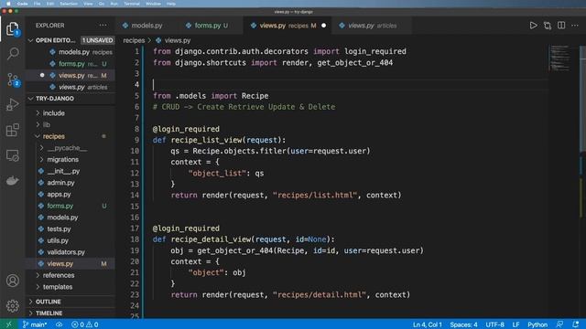Image resolution: width=586 pixels, height=329 pixels.
Task: Expand the lib folder
Action: [47, 124]
